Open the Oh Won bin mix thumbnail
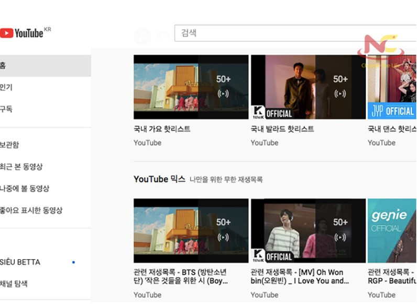Screen dimensions: 417x304 click(308, 230)
